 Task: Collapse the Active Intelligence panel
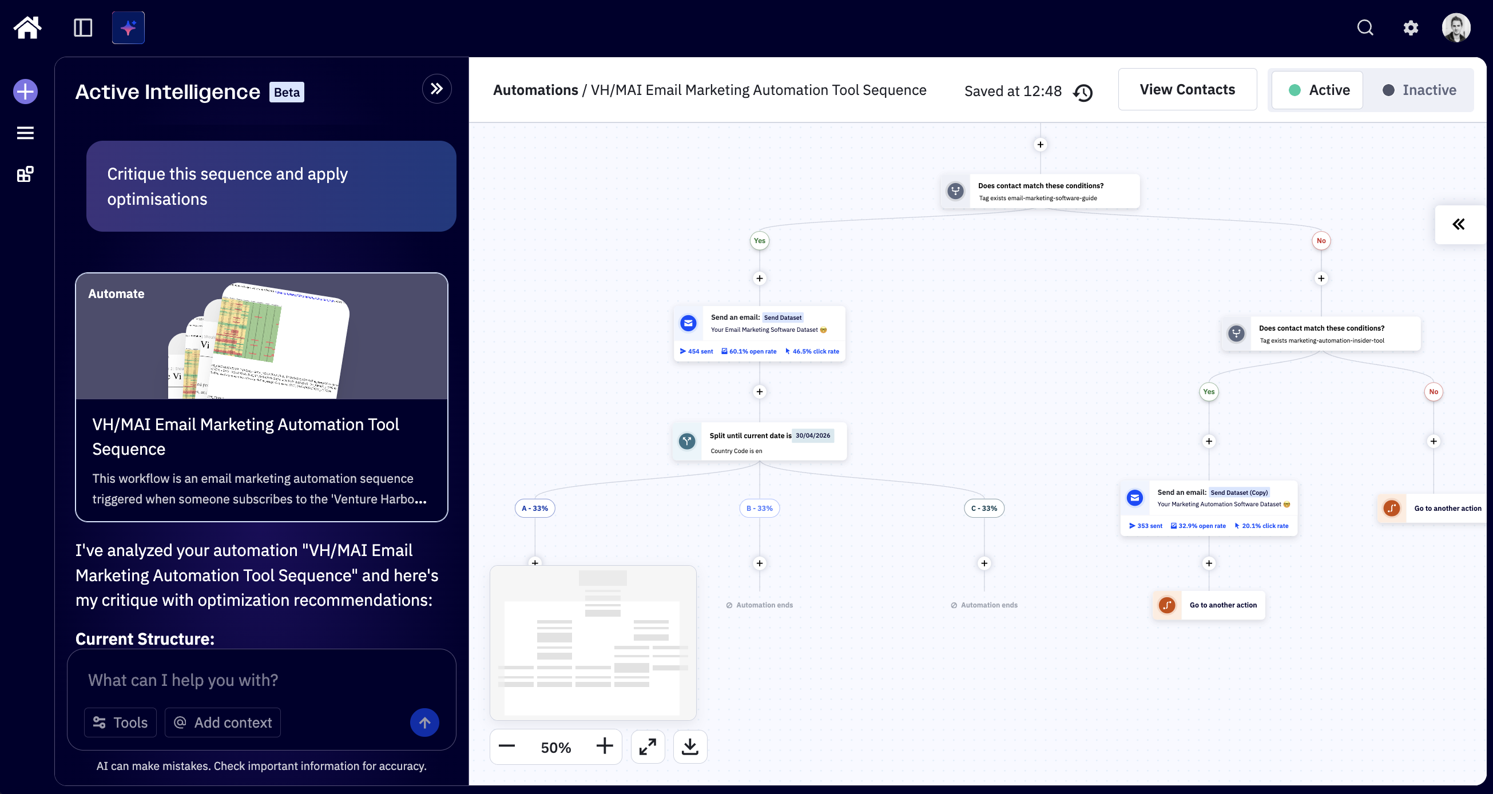[x=437, y=89]
